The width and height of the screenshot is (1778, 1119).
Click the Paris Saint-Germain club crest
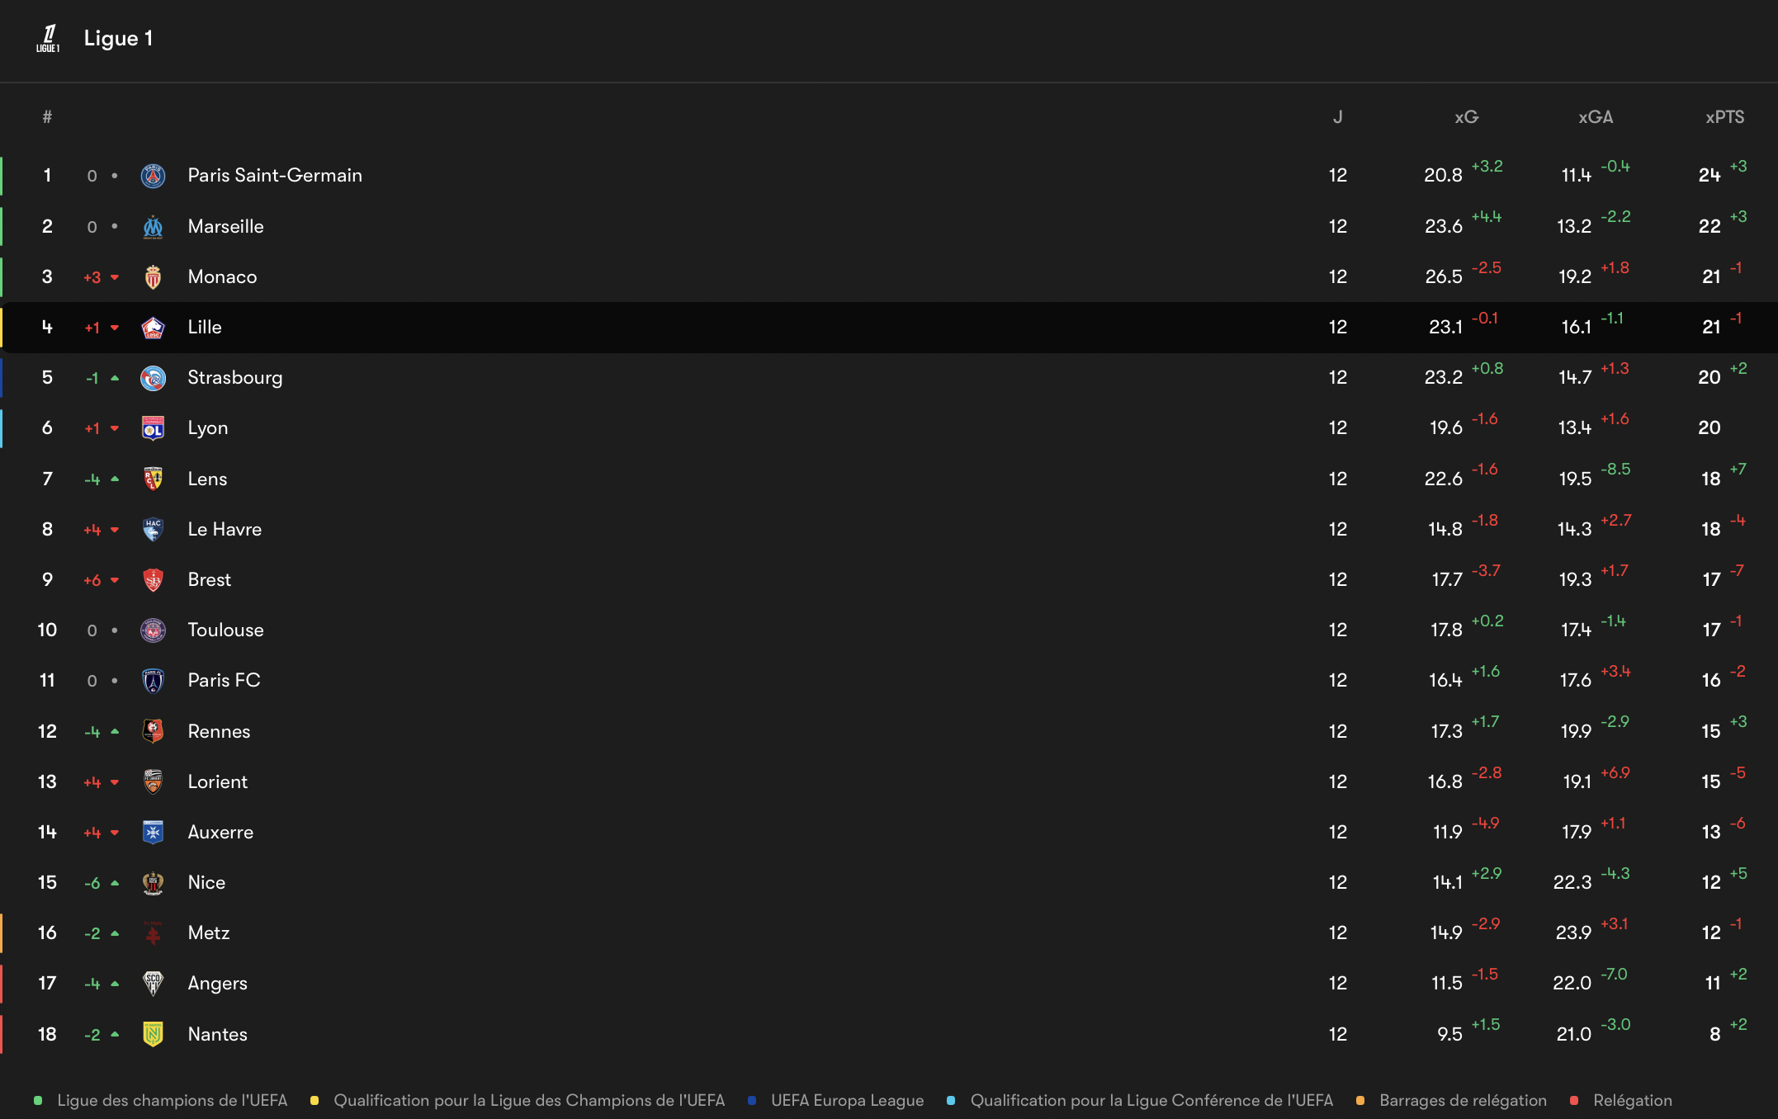click(x=153, y=176)
